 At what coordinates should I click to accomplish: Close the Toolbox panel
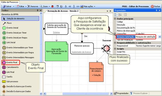coord(41,10)
